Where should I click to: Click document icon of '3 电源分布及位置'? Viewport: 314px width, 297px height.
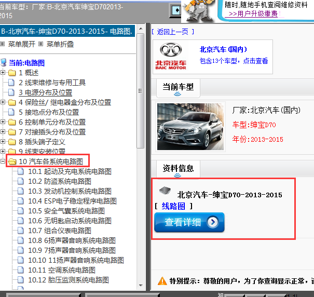(x=11, y=92)
